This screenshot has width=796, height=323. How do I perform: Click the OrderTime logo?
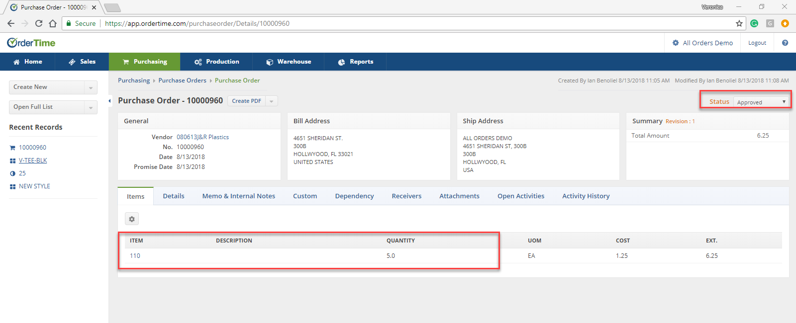31,43
